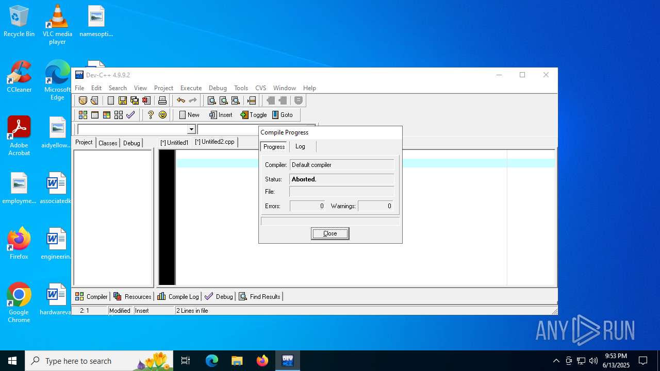Open the Window menu
660x371 pixels.
click(285, 88)
